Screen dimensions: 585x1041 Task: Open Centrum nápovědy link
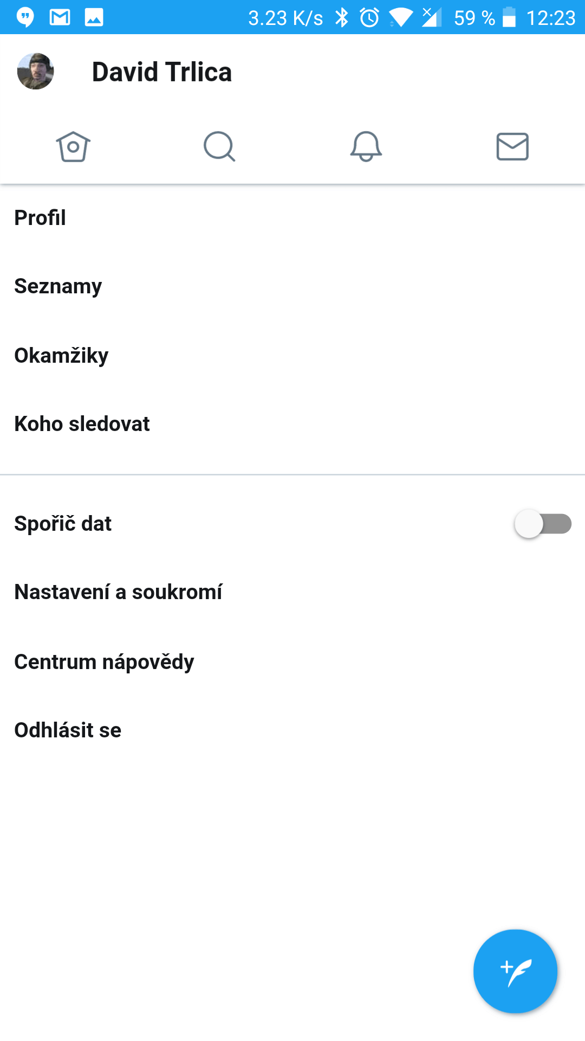tap(104, 662)
